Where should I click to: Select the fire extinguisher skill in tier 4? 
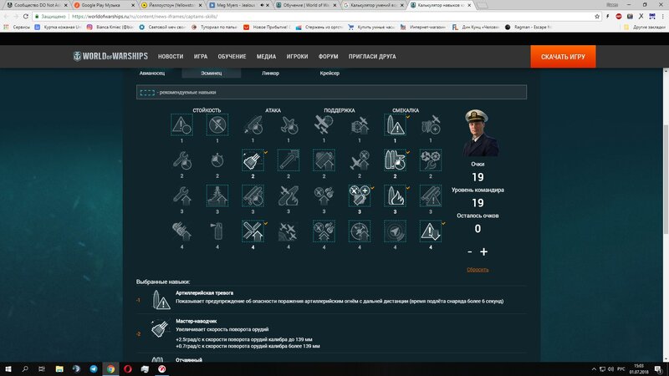pyautogui.click(x=217, y=231)
